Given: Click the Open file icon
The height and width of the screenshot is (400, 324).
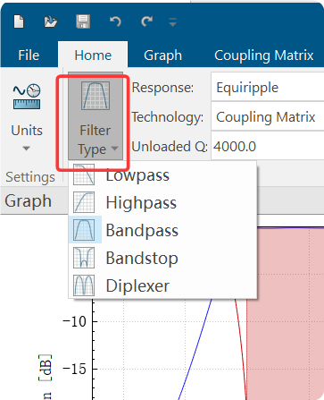Looking at the screenshot, I should coord(51,21).
